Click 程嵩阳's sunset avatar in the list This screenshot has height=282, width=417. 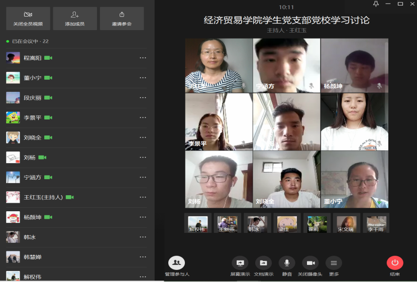click(13, 58)
